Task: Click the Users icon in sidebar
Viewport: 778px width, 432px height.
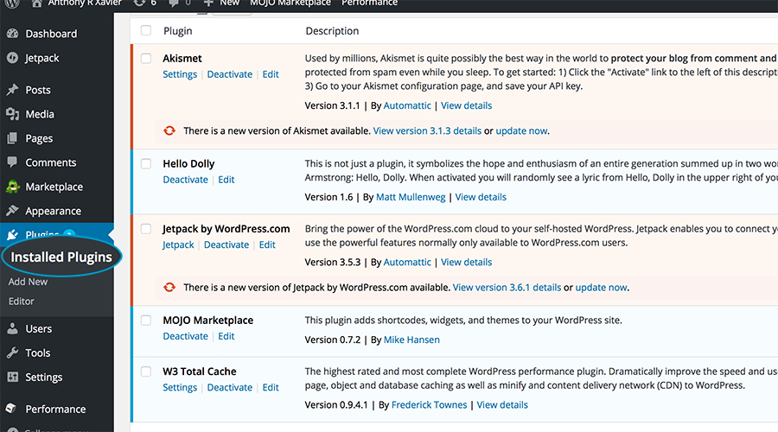Action: [12, 328]
